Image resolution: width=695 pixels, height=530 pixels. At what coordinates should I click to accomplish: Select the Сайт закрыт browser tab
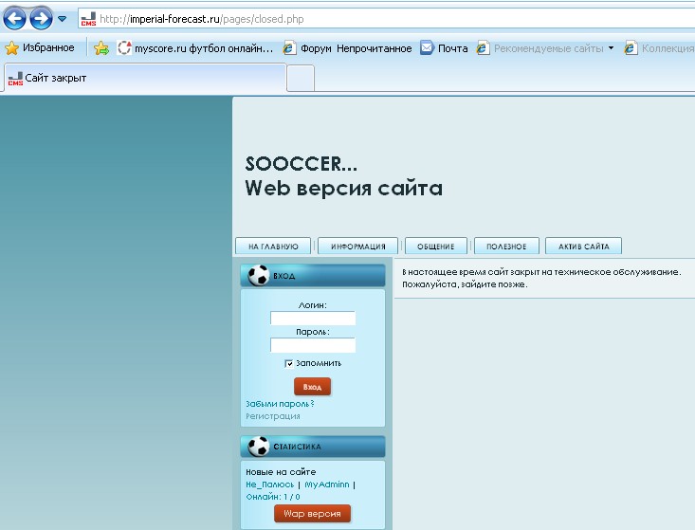142,78
